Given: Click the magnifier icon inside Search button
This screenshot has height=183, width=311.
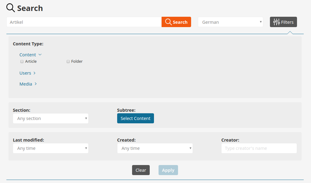Looking at the screenshot, I should pos(168,22).
